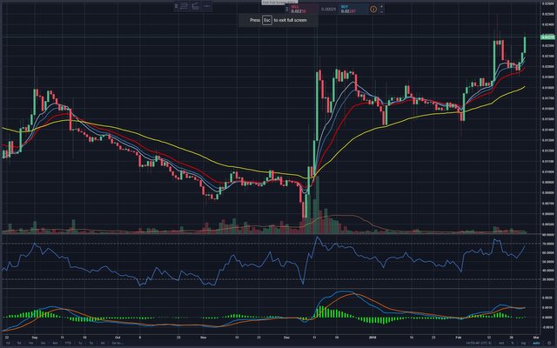This screenshot has height=348, width=557.
Task: Click the Oct label on the time axis
Action: coord(117,338)
